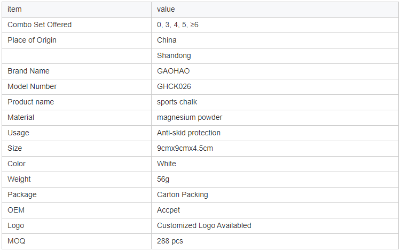The height and width of the screenshot is (252, 401).
Task: Click the 'White' color value
Action: pyautogui.click(x=166, y=164)
